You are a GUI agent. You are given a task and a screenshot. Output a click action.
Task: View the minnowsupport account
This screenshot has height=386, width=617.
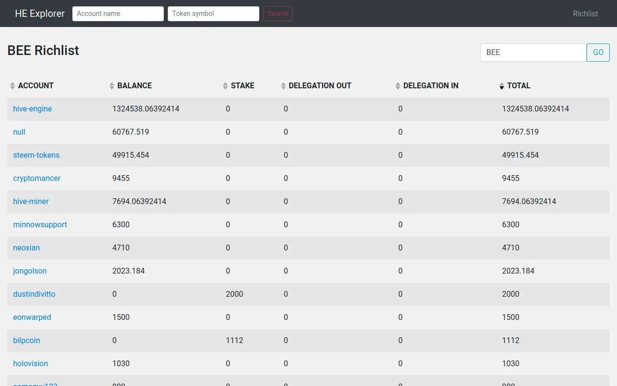40,225
